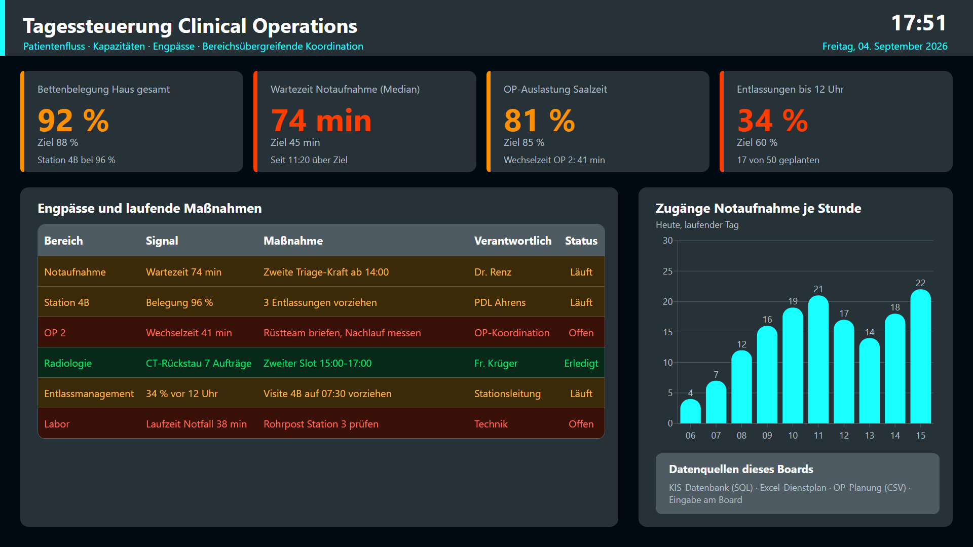Click the heading Datenquellen dieses Boards
973x547 pixels.
(741, 469)
